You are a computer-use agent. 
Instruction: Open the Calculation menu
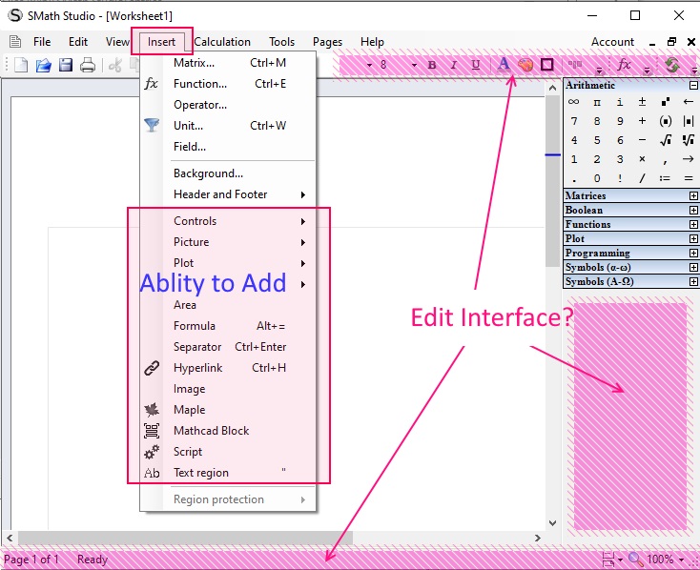222,42
